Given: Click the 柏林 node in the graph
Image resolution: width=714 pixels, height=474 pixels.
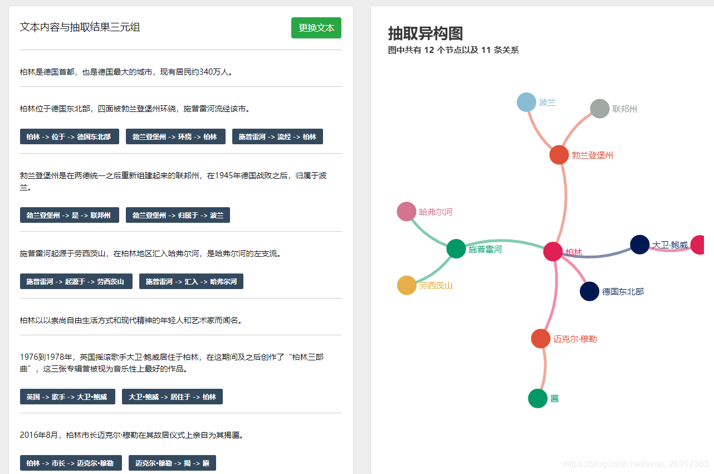Looking at the screenshot, I should (553, 252).
